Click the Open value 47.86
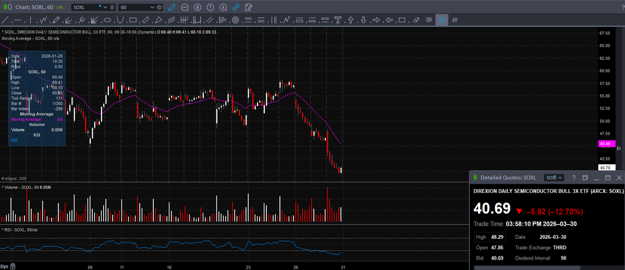The width and height of the screenshot is (625, 270). pos(497,248)
